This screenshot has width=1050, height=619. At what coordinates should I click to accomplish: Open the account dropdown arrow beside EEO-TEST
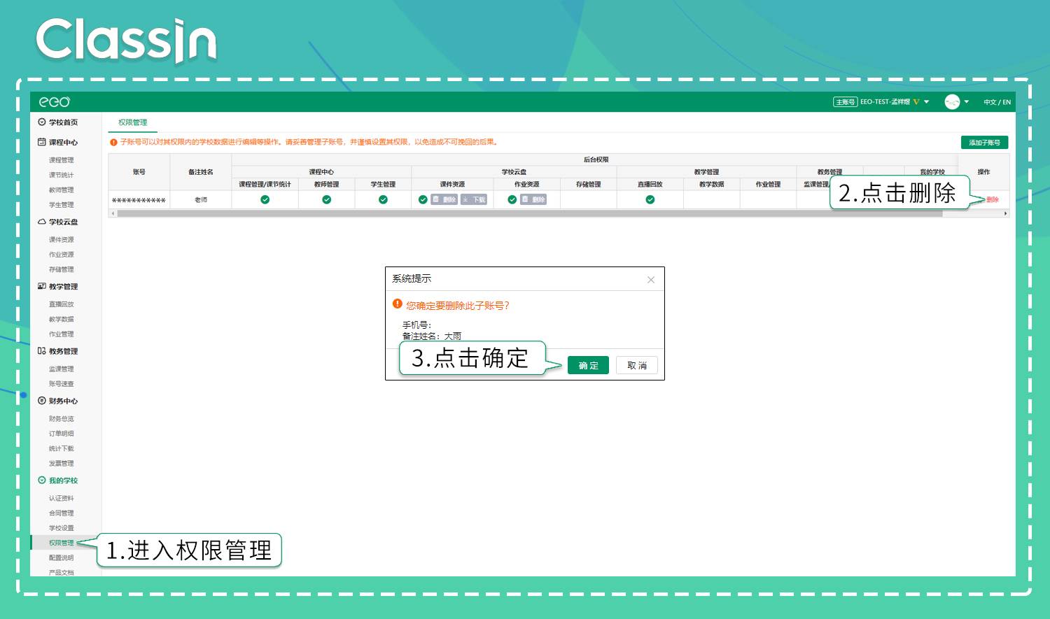927,102
